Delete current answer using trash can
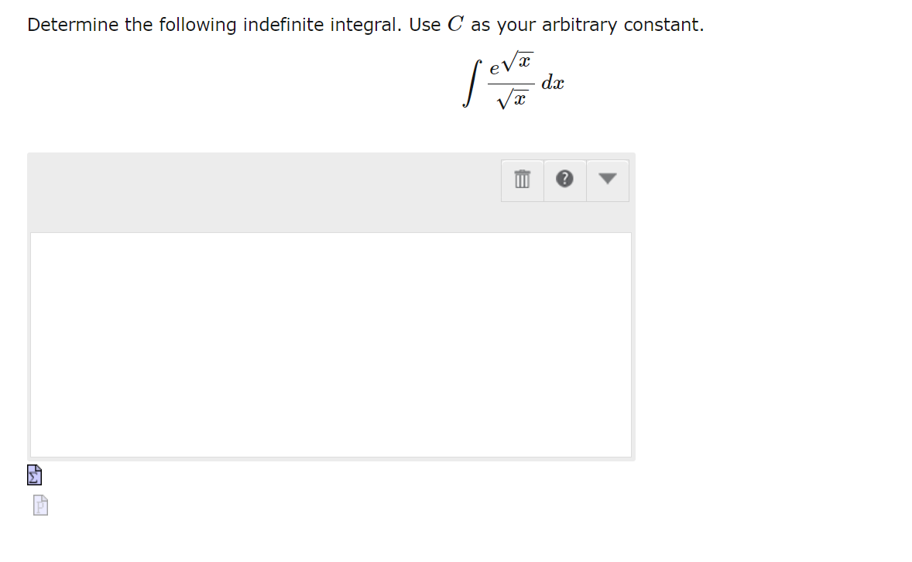The height and width of the screenshot is (562, 912). click(522, 180)
